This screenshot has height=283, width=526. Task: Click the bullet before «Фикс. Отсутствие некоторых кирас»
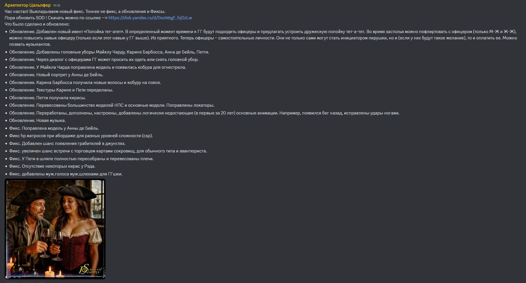tap(6, 167)
